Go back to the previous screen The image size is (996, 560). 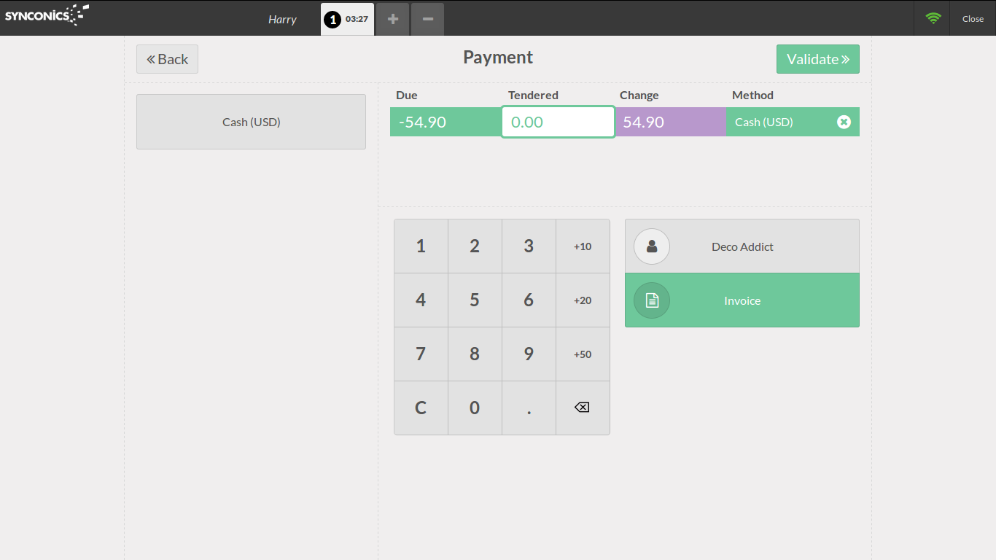pos(167,59)
